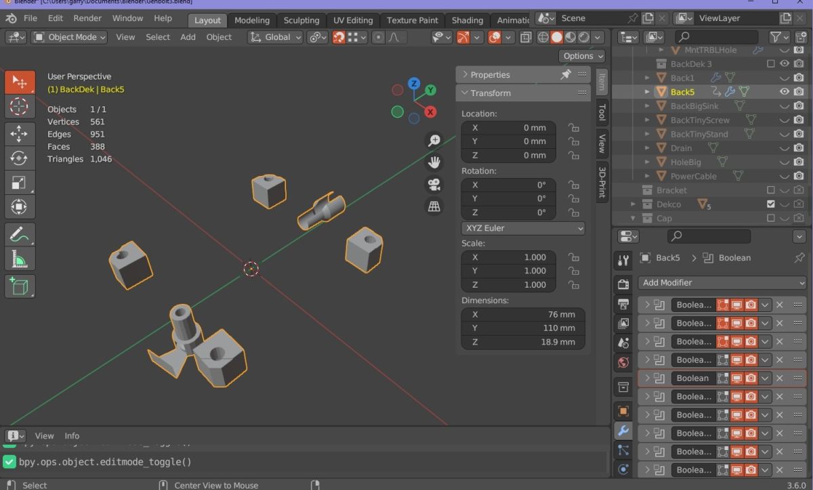Select the Add Cube tool

[x=20, y=286]
